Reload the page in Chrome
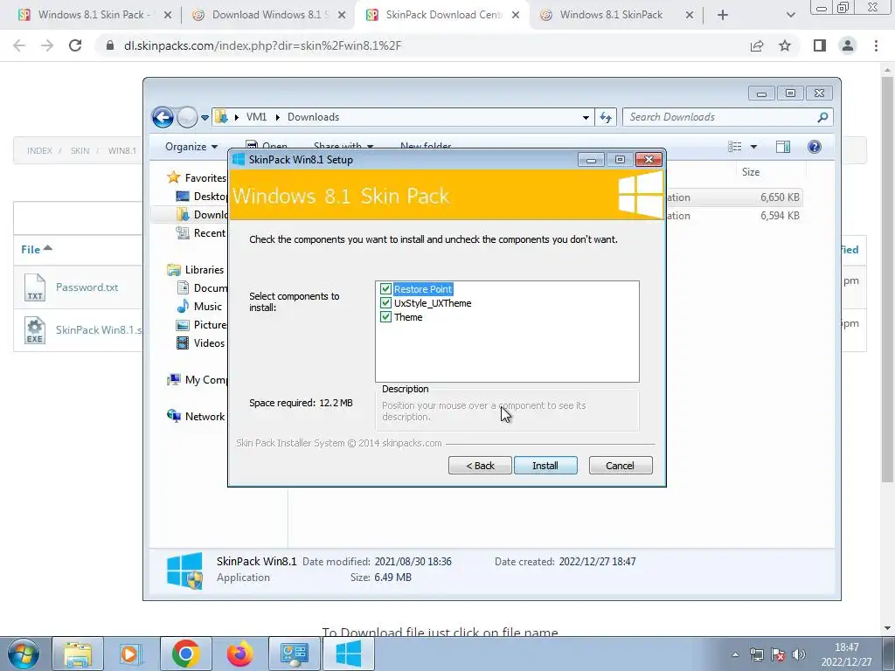This screenshot has height=671, width=895. click(75, 45)
